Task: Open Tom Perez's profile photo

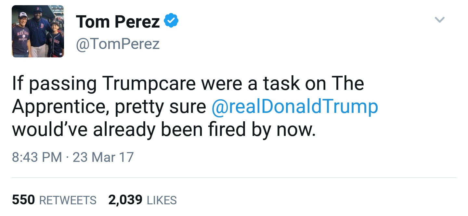Action: pos(38,31)
